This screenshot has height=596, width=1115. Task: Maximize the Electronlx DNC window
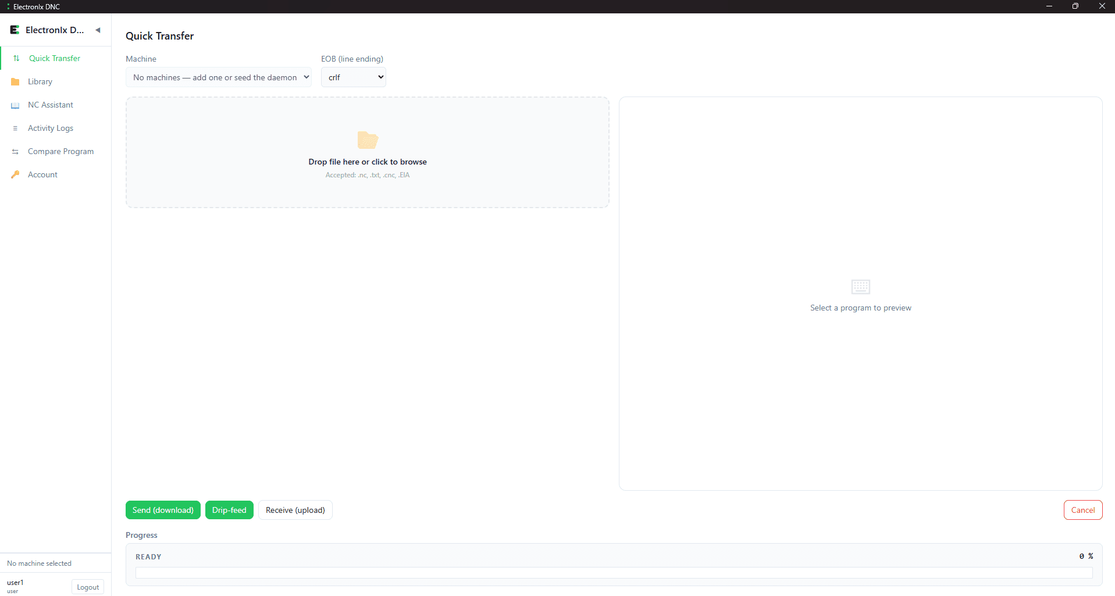click(1075, 6)
